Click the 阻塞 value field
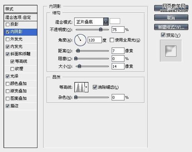This screenshot has width=192, height=152. pyautogui.click(x=118, y=58)
